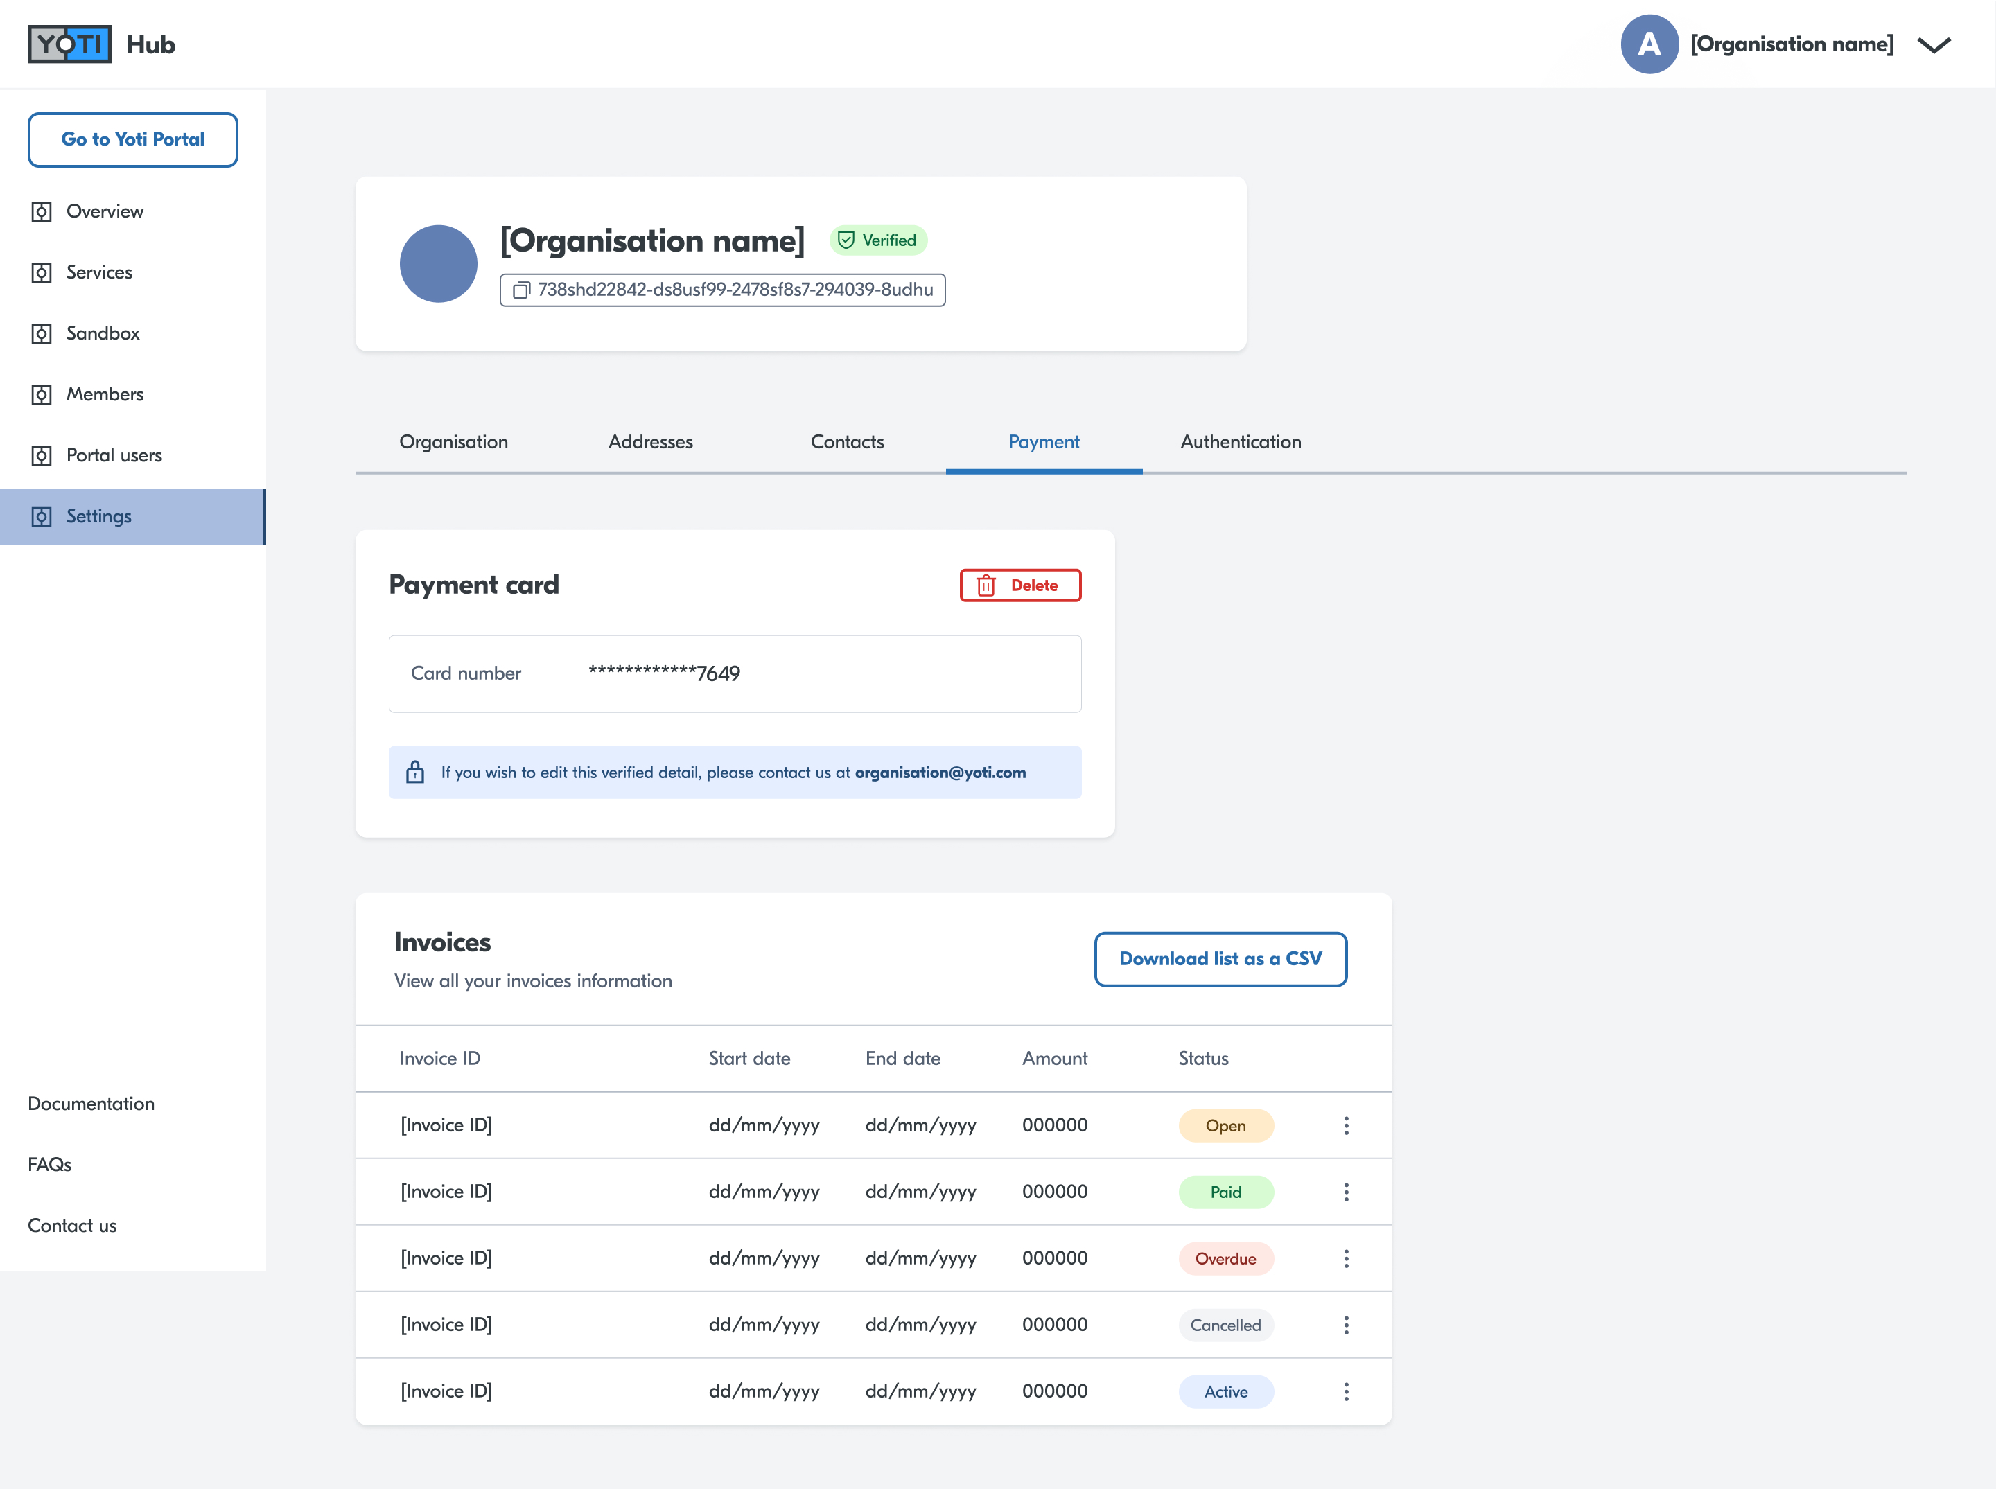This screenshot has height=1489, width=1996.
Task: Click the Members sidebar icon
Action: tap(42, 395)
